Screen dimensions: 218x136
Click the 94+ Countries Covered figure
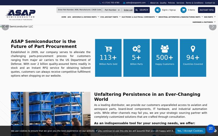click(x=193, y=57)
